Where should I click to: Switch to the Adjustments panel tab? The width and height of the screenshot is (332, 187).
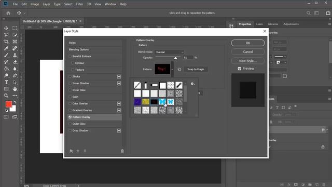coord(291,24)
